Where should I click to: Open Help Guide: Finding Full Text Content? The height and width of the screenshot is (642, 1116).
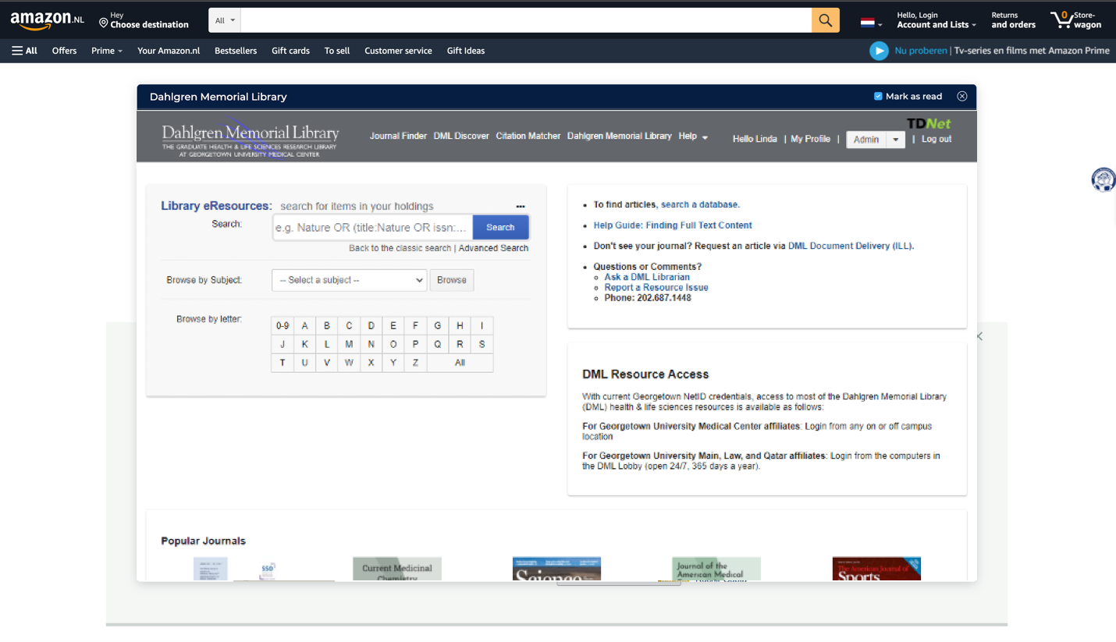(x=673, y=225)
